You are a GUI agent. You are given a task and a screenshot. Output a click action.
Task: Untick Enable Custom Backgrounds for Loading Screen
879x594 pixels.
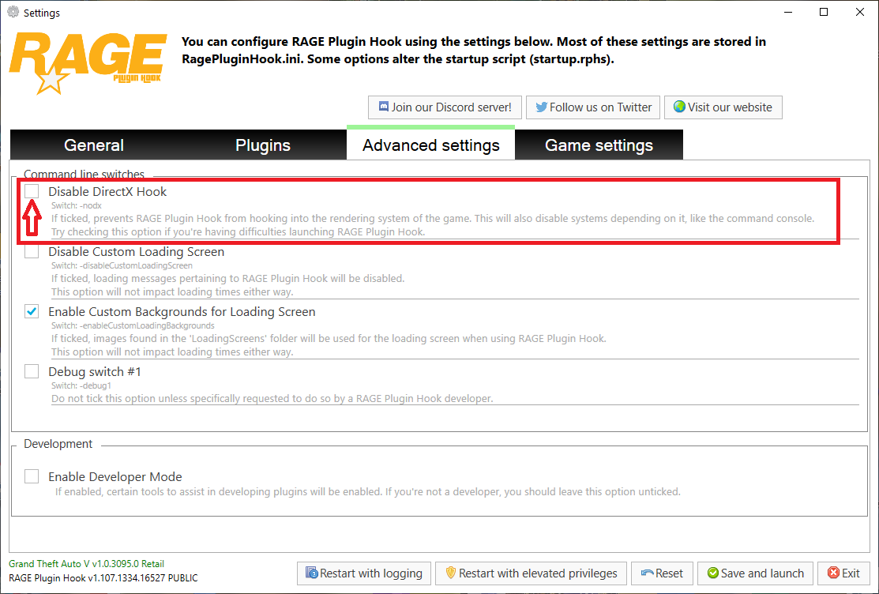[x=32, y=311]
